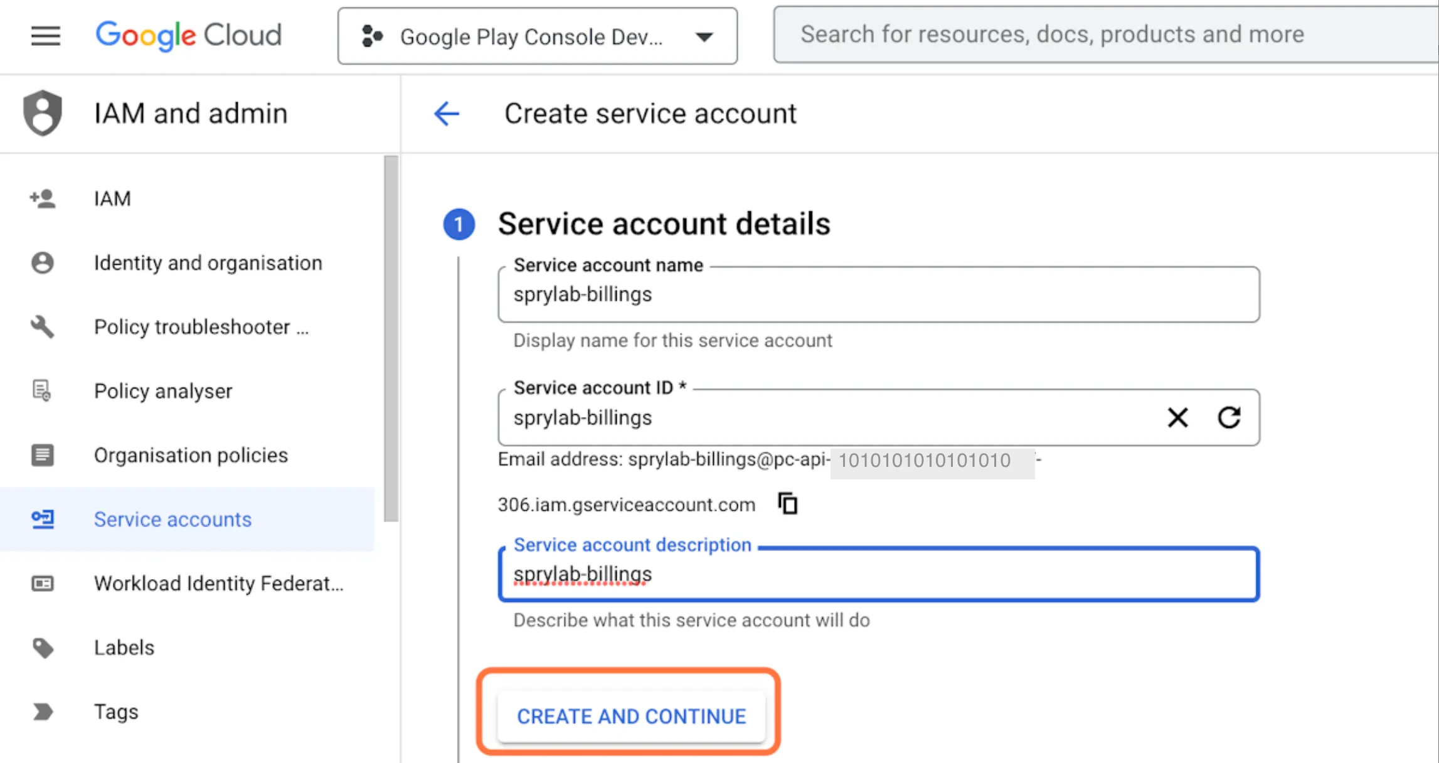
Task: Click the IAM and admin shield icon
Action: pos(43,113)
